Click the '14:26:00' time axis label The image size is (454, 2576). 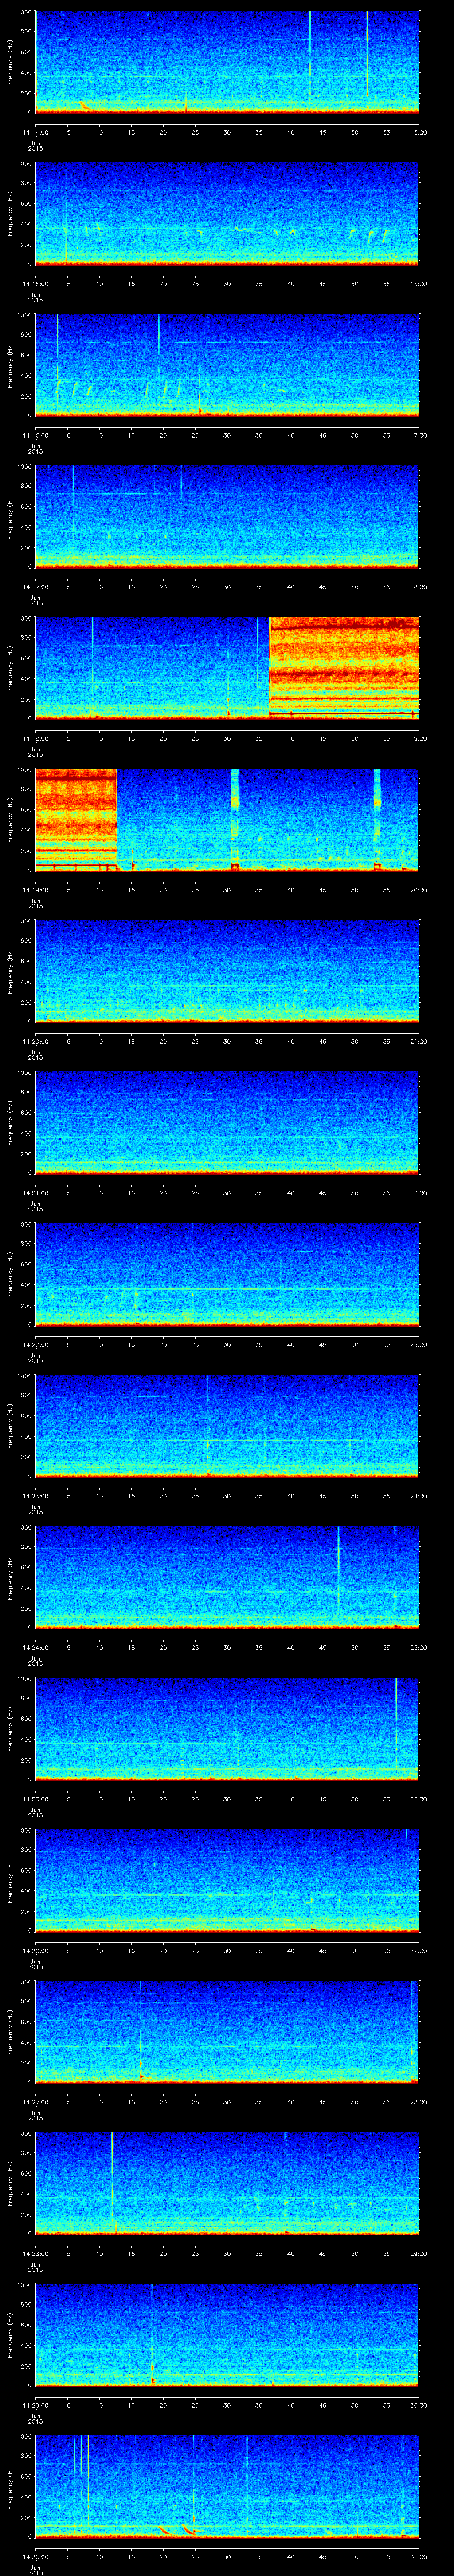(x=35, y=1950)
